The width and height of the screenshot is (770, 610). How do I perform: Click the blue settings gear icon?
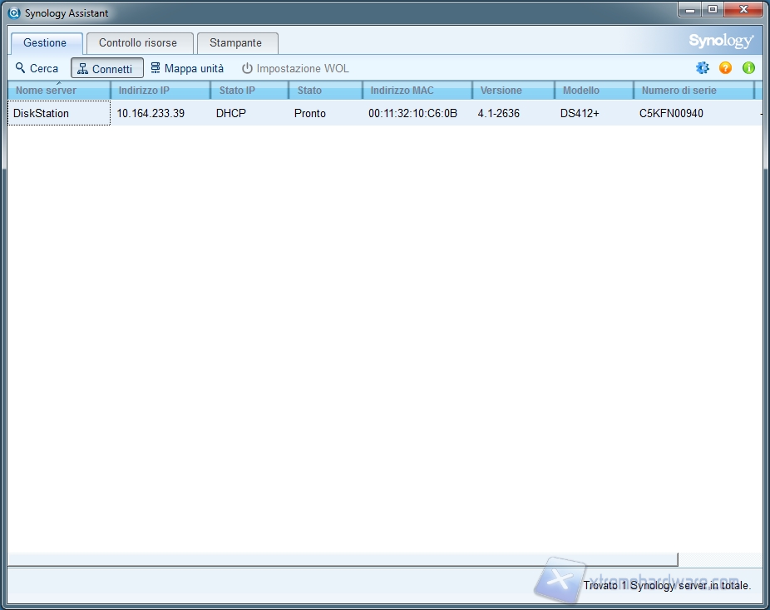coord(703,68)
